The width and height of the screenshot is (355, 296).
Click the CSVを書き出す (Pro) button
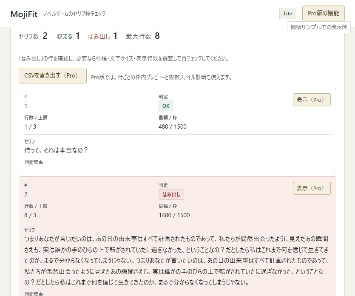(x=53, y=75)
